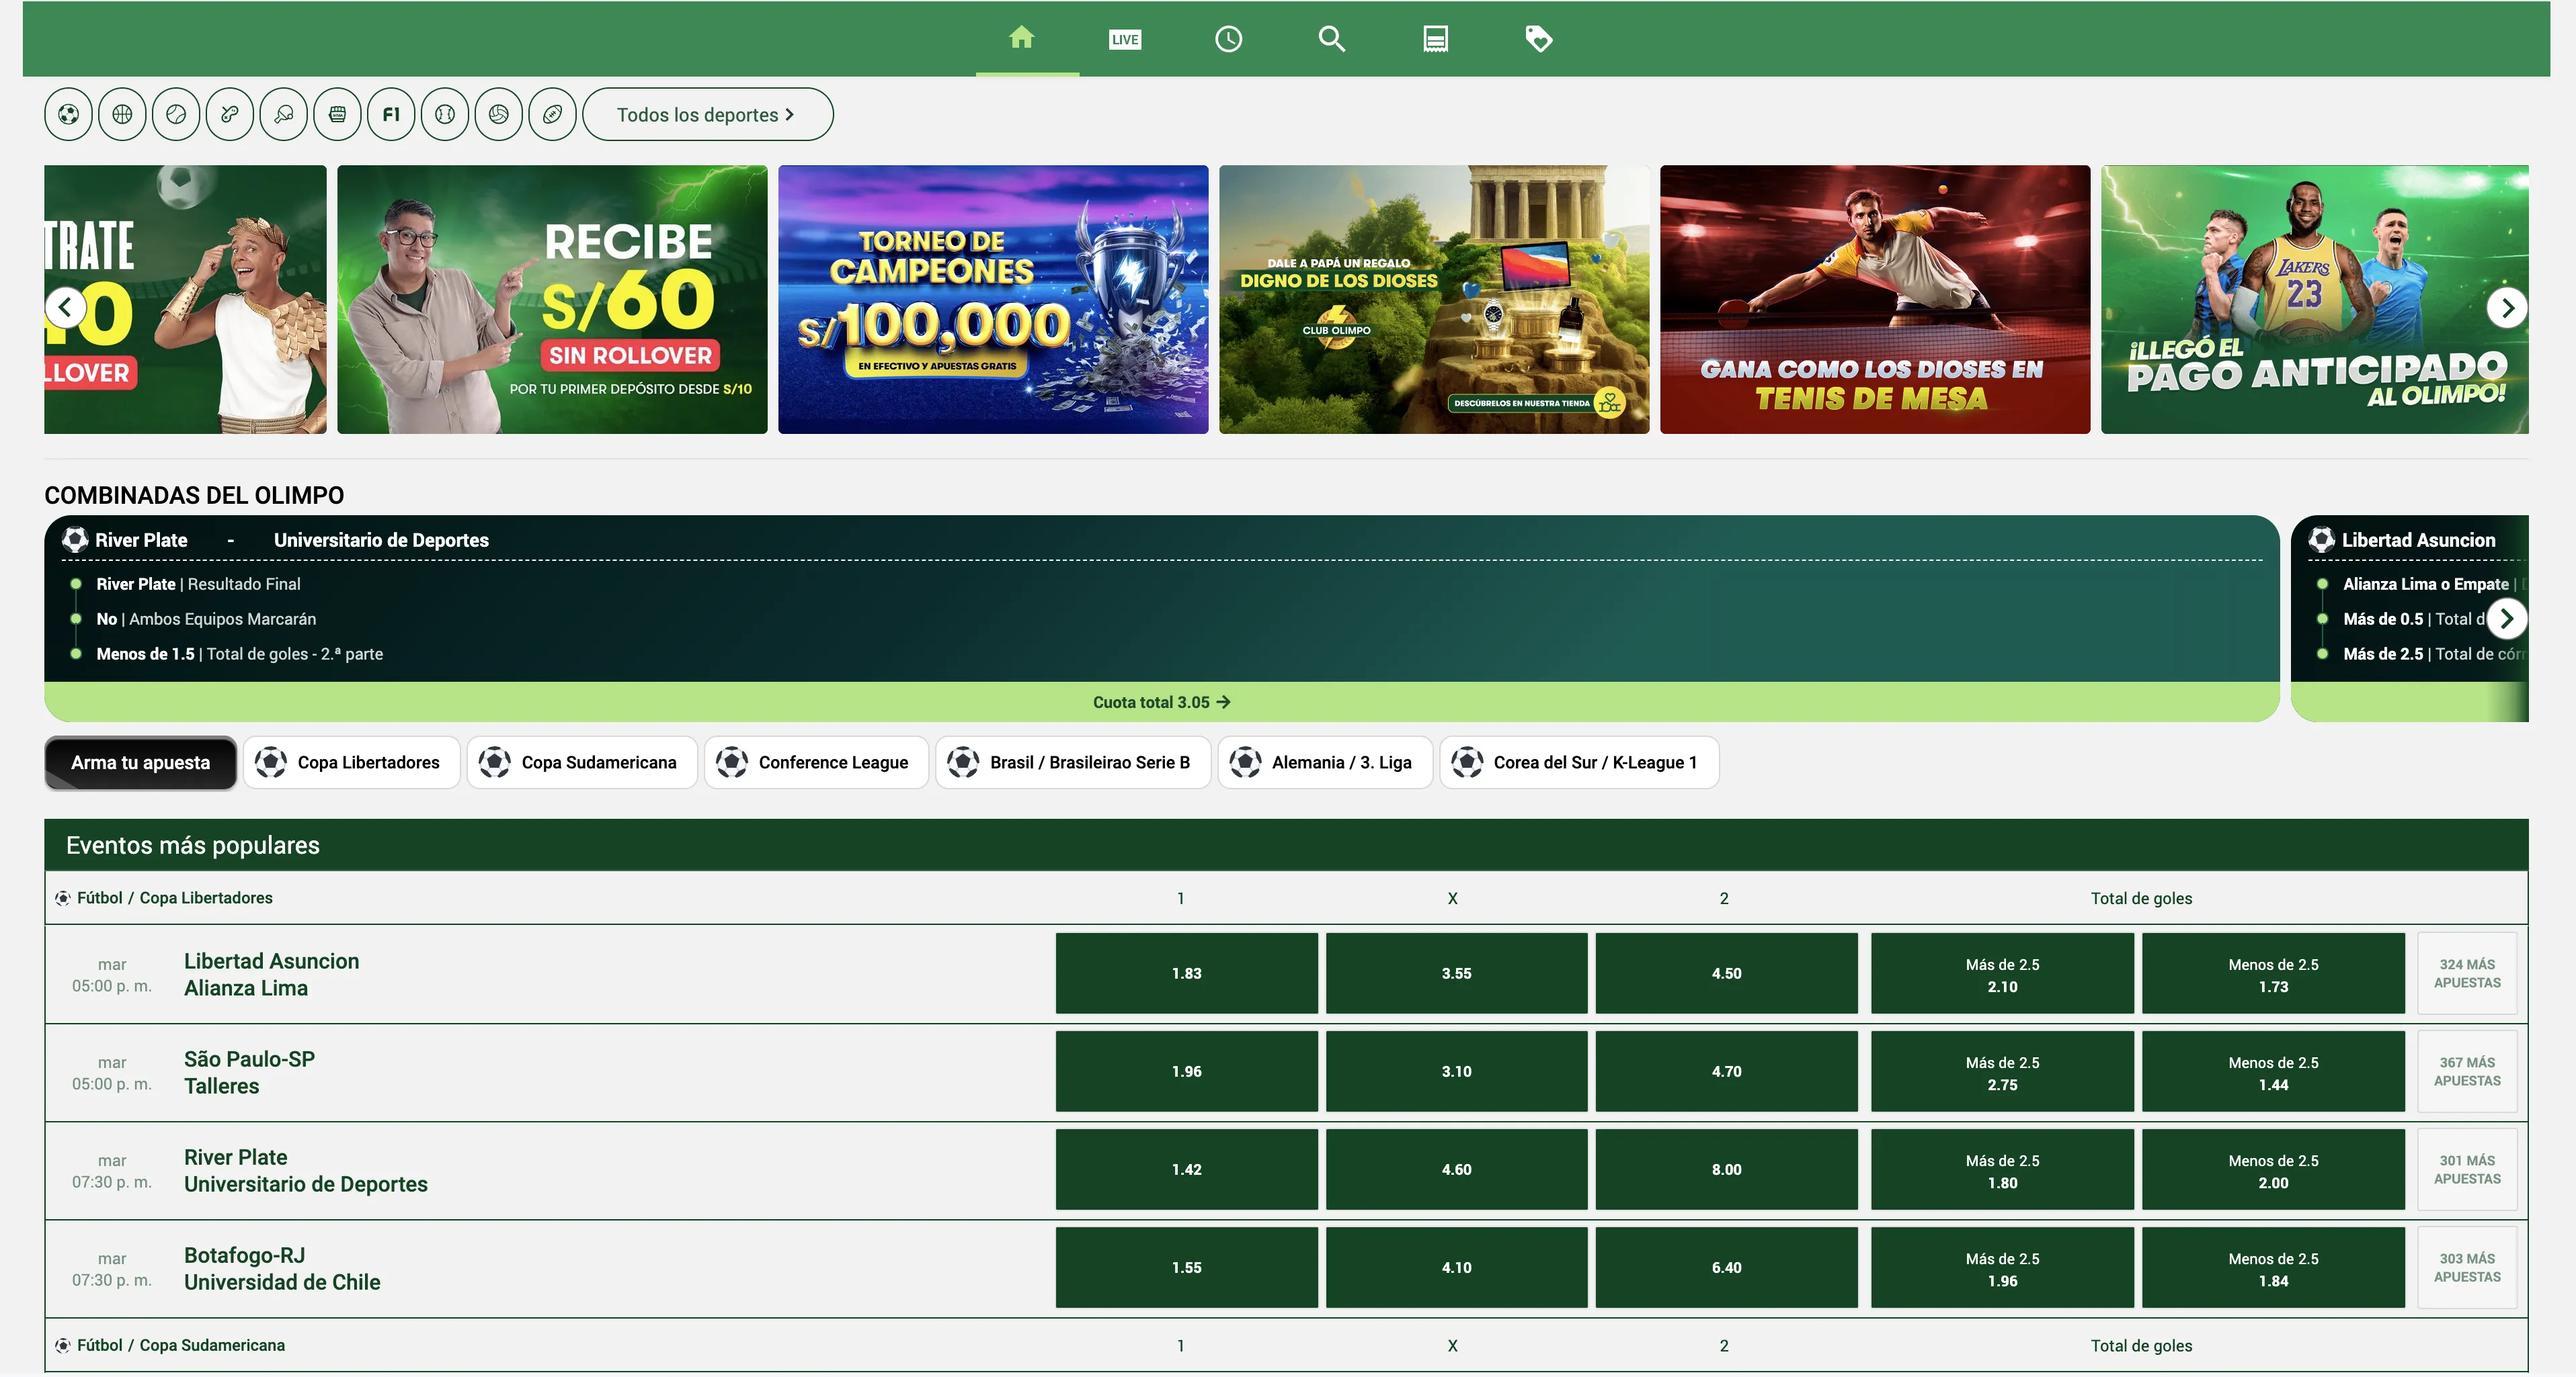Go to the Home icon in top bar
Screen dimensions: 2576x1377
point(1021,38)
